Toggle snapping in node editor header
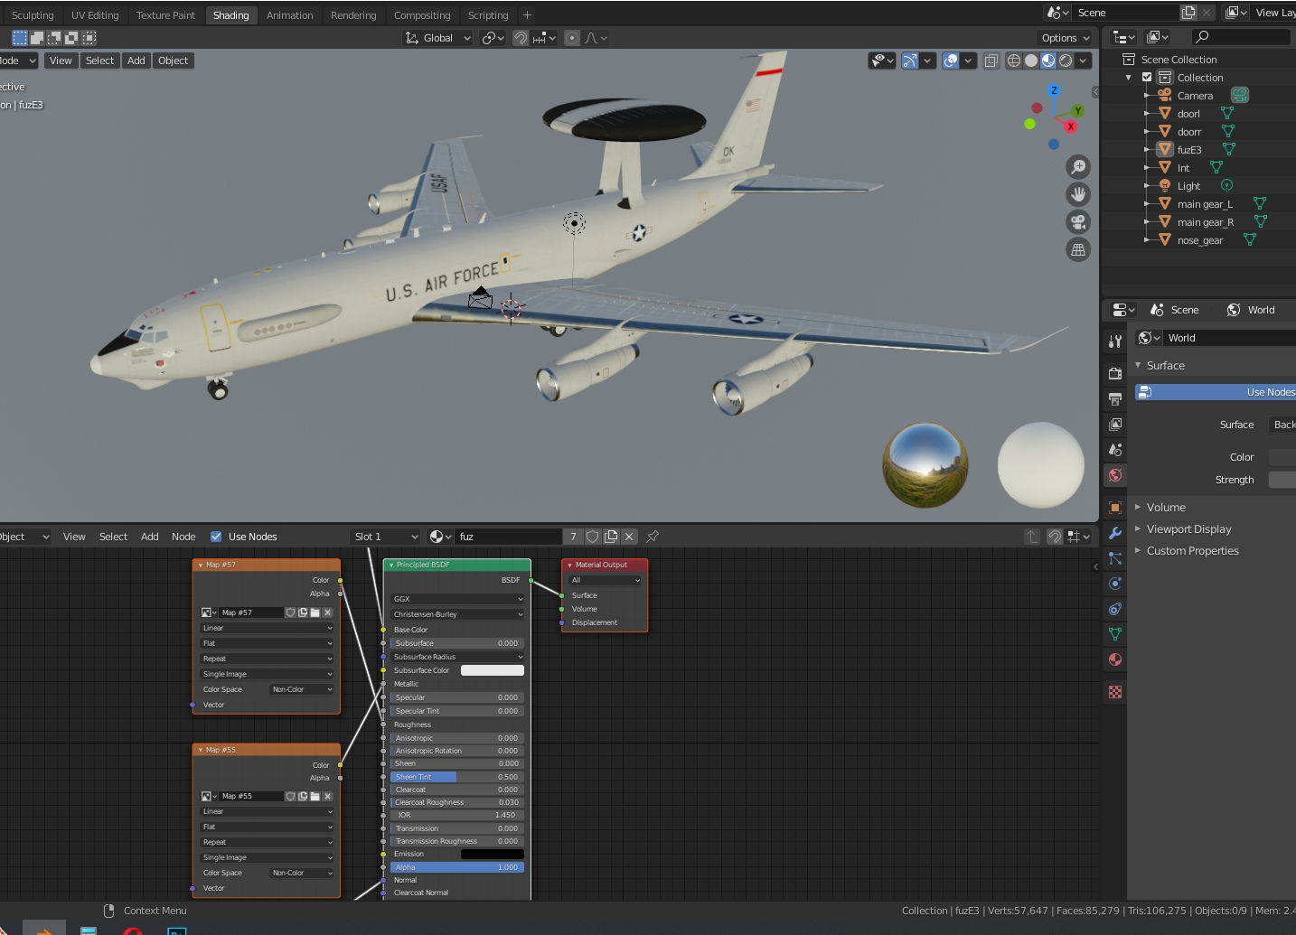 point(1055,537)
